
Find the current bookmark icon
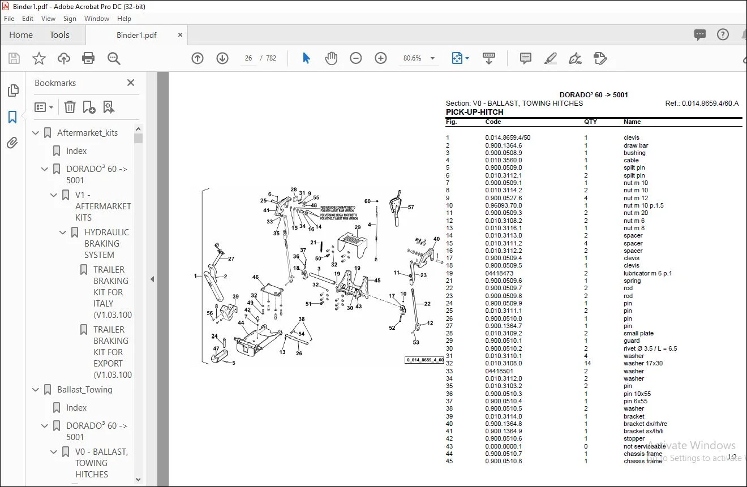point(109,107)
